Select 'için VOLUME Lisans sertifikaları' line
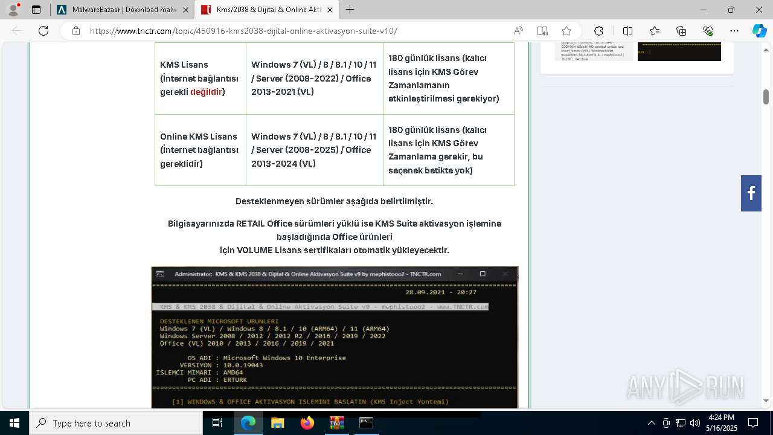773x435 pixels. [x=335, y=250]
